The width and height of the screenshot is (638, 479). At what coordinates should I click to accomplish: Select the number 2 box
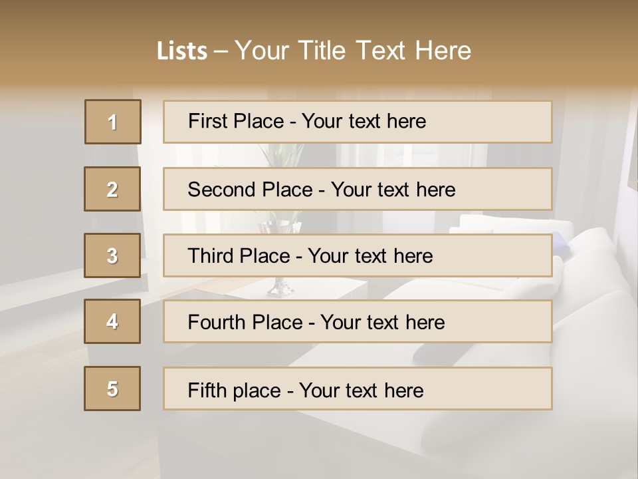point(112,189)
